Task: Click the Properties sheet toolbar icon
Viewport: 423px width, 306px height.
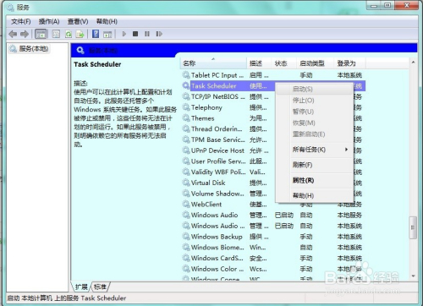Action: tap(56, 34)
